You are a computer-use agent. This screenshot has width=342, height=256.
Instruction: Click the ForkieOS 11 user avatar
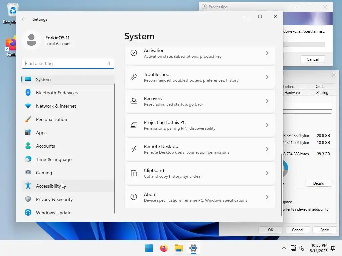tap(31, 40)
